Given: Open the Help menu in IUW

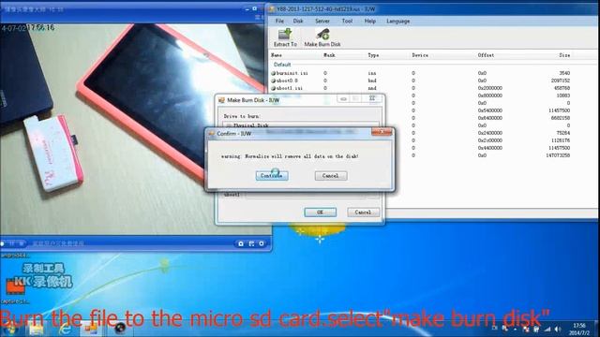Looking at the screenshot, I should pyautogui.click(x=370, y=21).
